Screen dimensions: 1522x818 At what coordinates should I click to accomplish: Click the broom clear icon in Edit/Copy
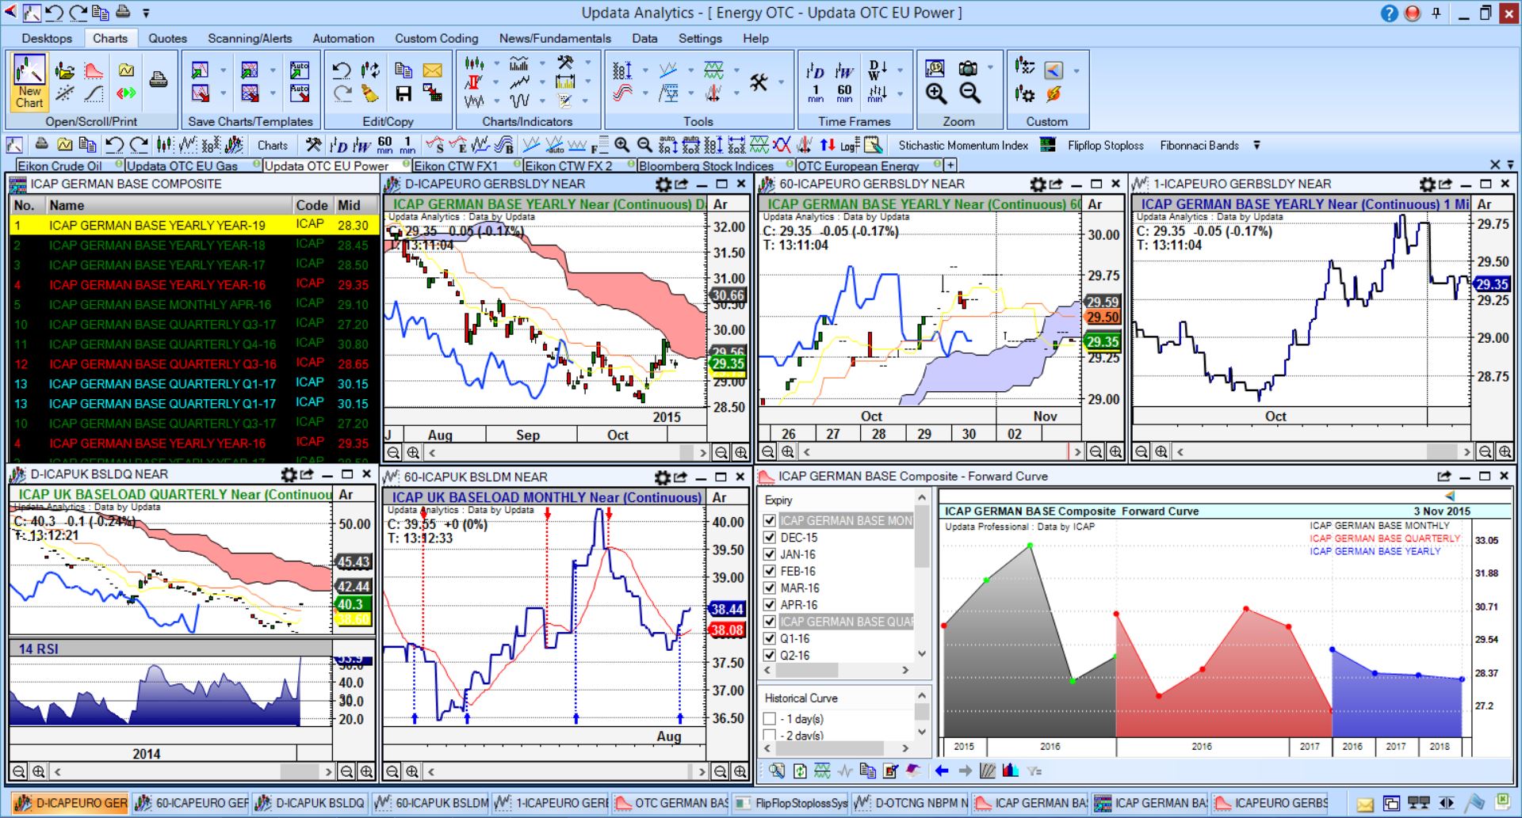click(x=370, y=94)
